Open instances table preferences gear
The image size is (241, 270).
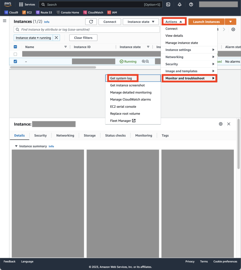pos(233,30)
